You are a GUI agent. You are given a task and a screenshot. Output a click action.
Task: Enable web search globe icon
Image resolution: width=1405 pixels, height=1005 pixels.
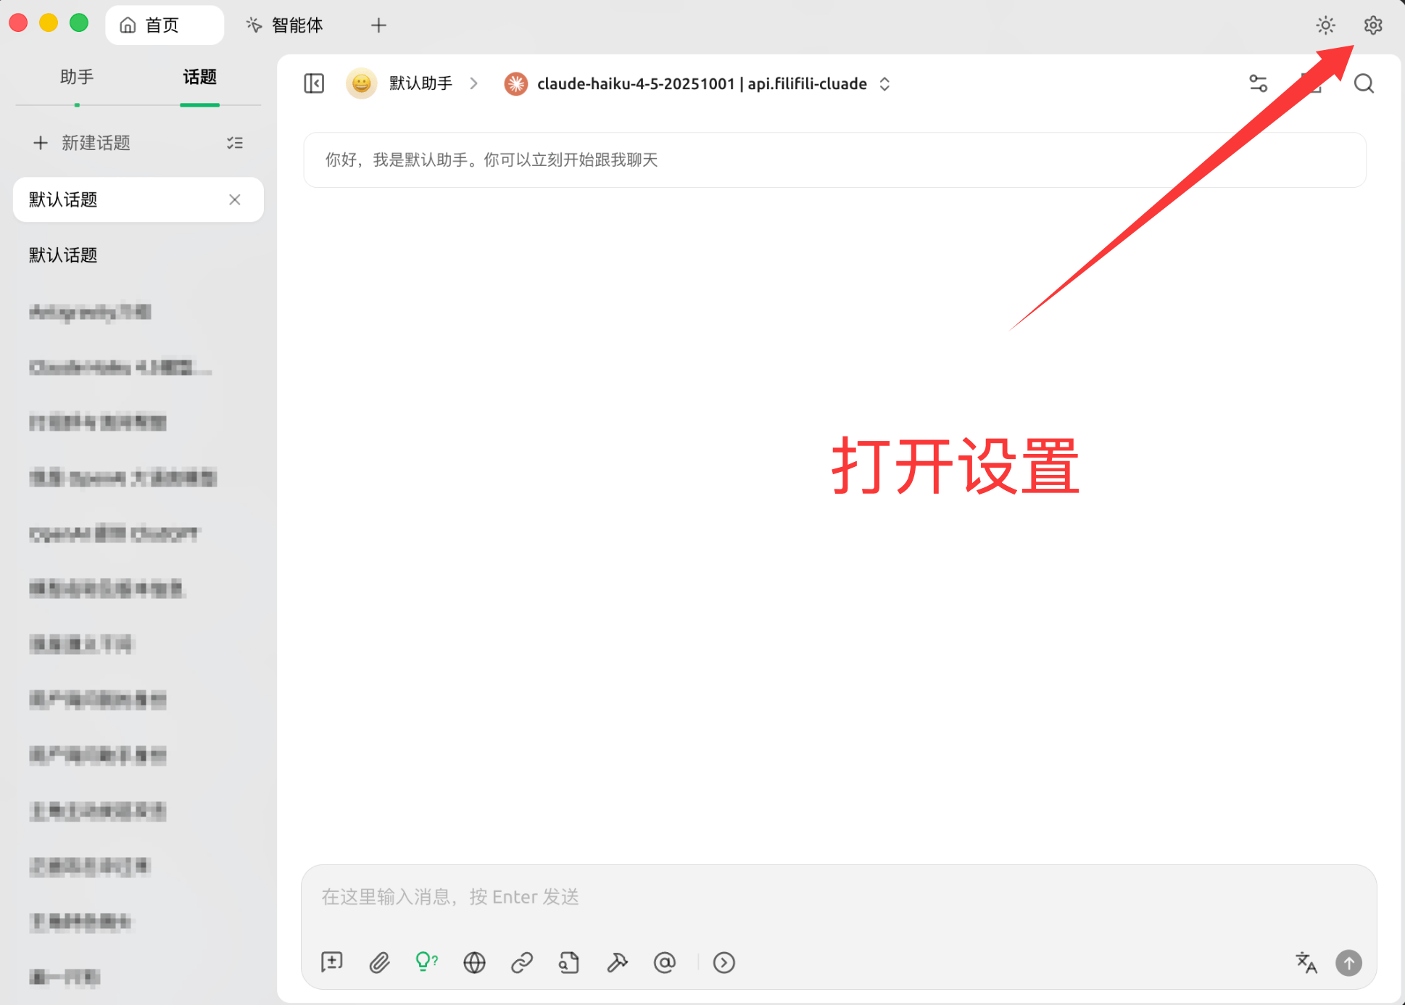coord(474,962)
